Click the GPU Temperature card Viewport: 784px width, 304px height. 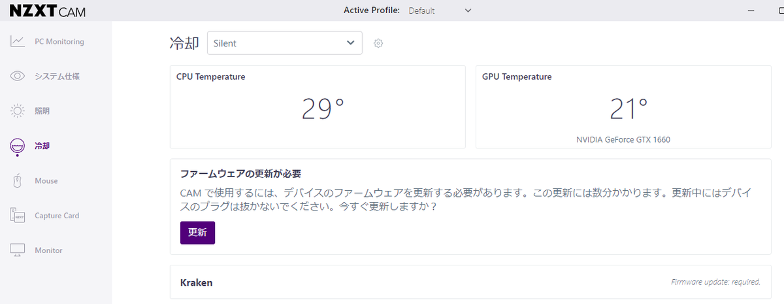pyautogui.click(x=623, y=107)
